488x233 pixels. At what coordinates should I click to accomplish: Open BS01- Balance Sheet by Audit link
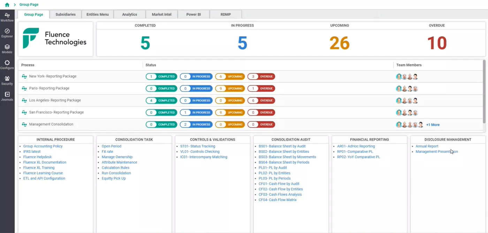282,146
